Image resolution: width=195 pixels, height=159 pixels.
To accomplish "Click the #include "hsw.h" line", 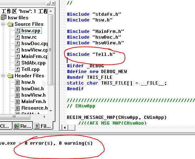I will 90,20.
